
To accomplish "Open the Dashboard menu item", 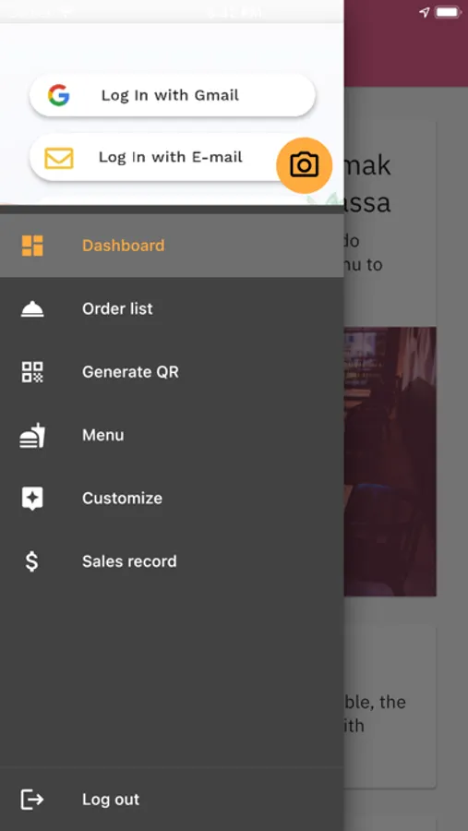I will pos(172,246).
